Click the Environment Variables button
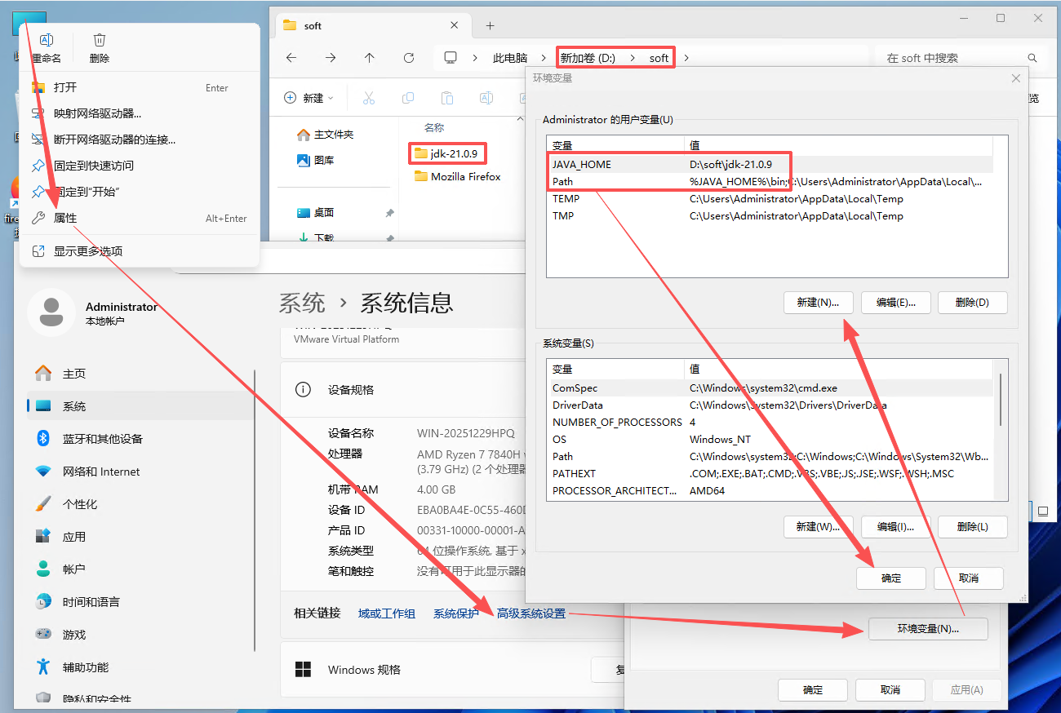 point(928,629)
